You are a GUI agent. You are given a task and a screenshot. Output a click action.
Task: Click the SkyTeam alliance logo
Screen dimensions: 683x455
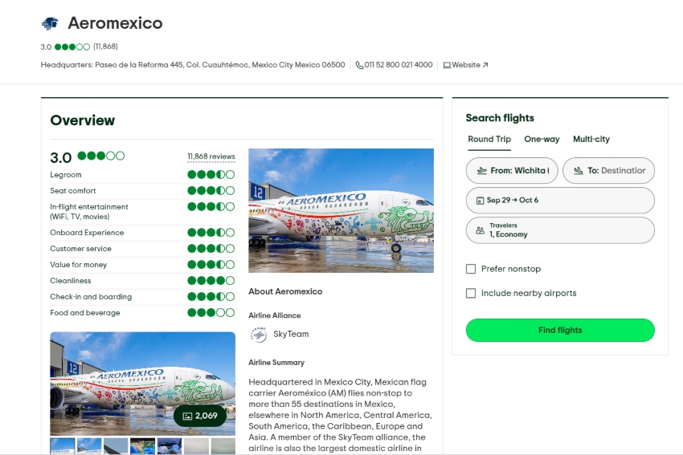(x=258, y=335)
